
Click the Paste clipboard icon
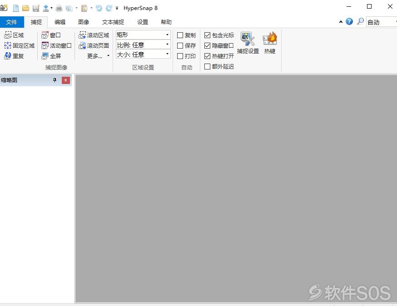[x=84, y=8]
